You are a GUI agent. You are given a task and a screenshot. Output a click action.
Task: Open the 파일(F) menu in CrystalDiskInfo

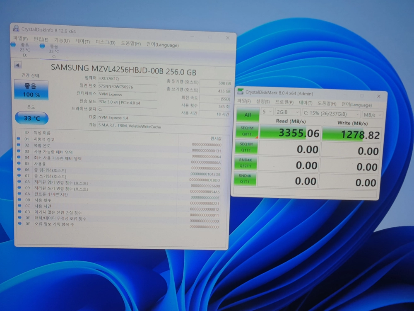coord(20,38)
